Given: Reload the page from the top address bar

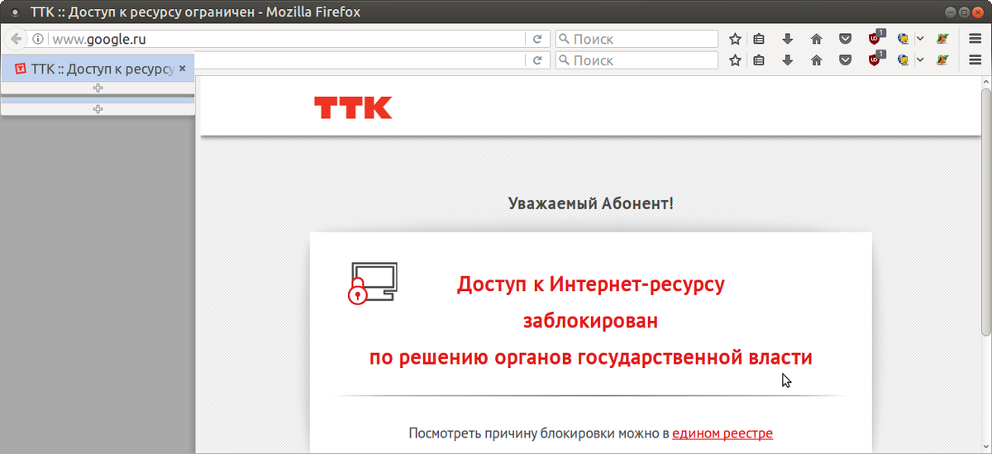Looking at the screenshot, I should [x=537, y=39].
